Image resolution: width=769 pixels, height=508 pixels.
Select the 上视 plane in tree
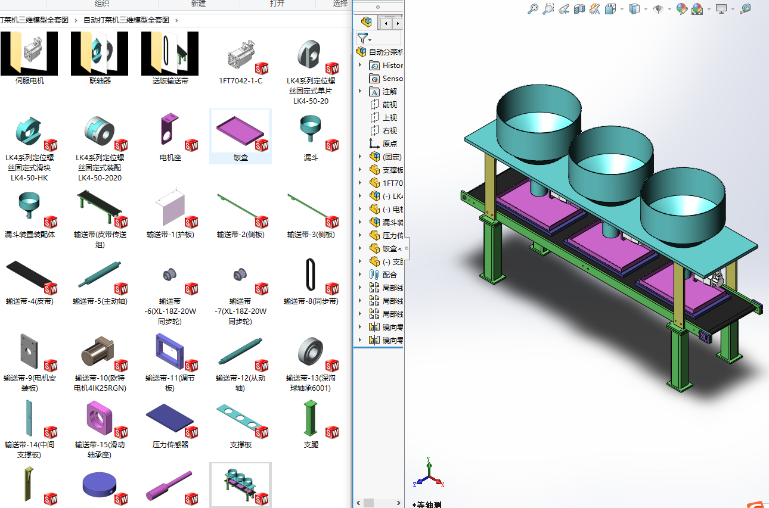click(383, 117)
